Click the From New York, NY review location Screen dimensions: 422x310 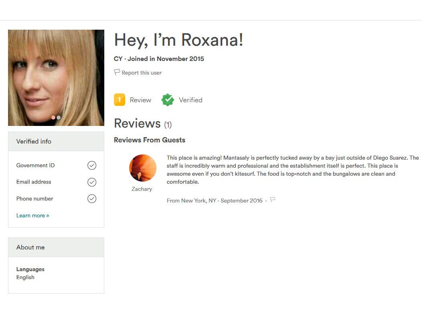[x=191, y=201]
